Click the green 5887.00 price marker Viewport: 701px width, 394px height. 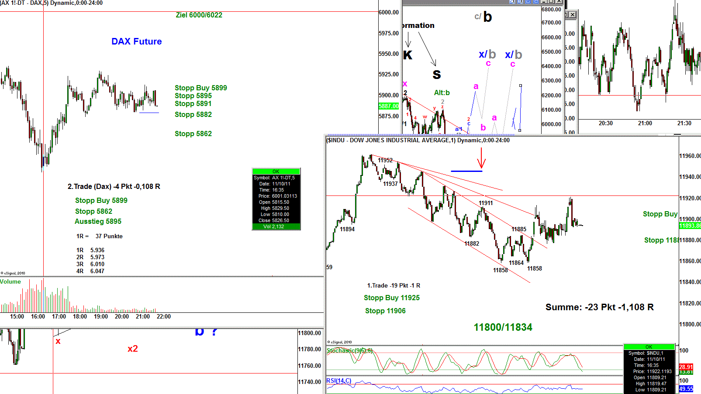click(388, 106)
